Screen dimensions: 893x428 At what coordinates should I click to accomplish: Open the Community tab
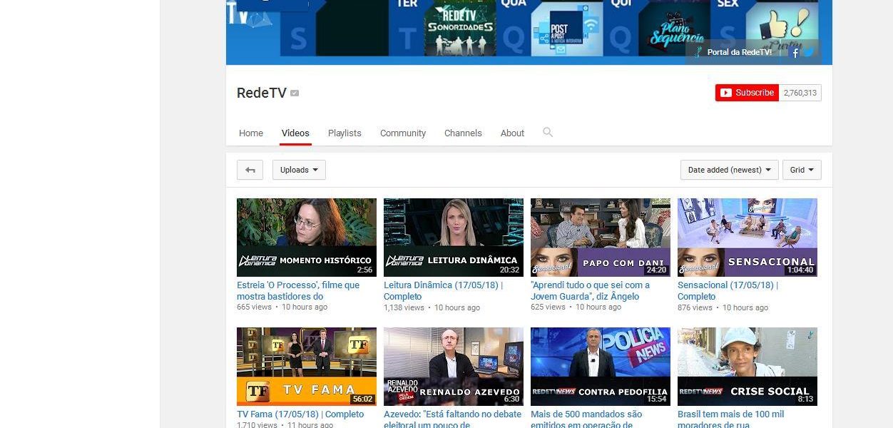click(402, 133)
